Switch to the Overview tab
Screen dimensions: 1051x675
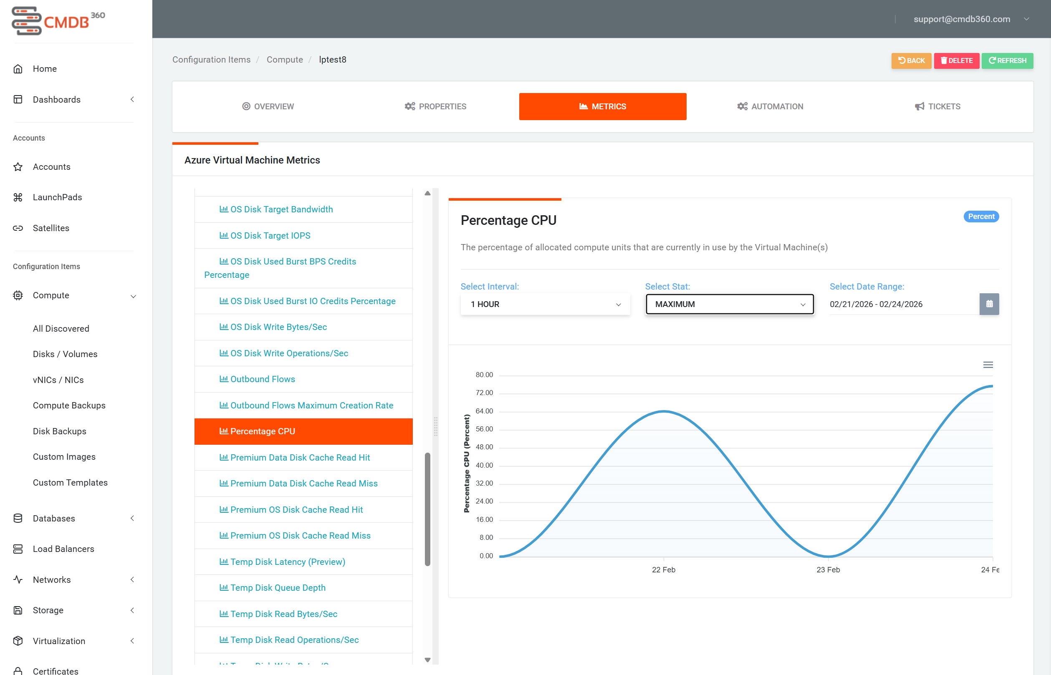(x=268, y=106)
